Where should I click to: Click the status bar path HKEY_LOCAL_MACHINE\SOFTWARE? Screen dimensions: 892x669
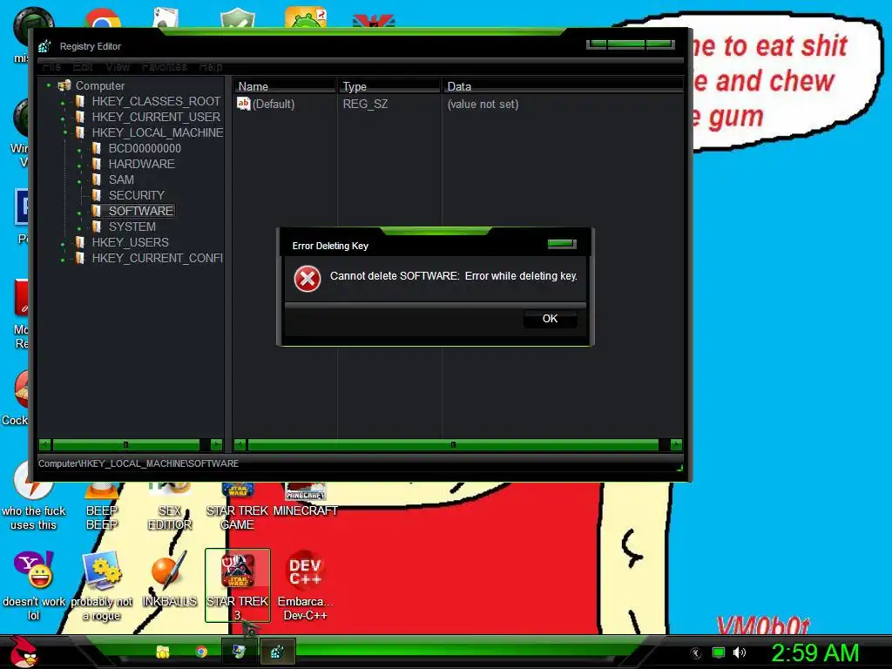[x=139, y=463]
